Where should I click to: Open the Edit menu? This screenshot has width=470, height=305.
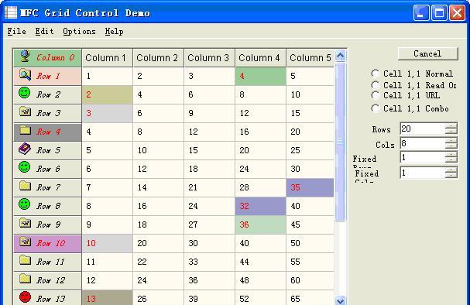tap(44, 31)
